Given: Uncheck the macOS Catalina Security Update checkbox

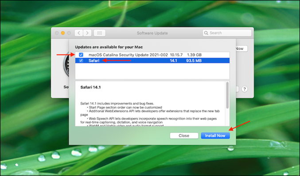Looking at the screenshot, I should (x=81, y=55).
